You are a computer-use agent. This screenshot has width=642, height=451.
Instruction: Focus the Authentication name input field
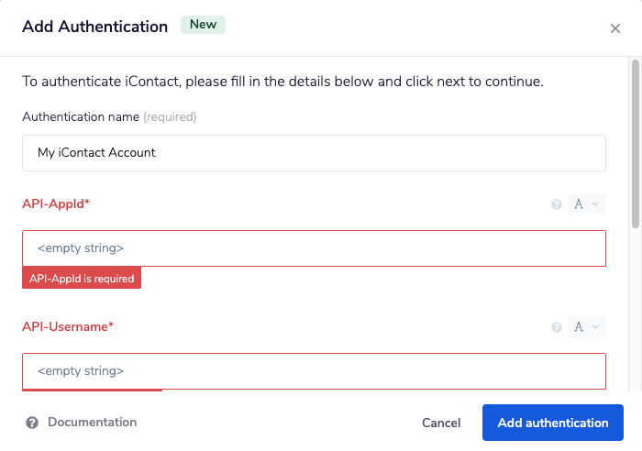tap(314, 153)
